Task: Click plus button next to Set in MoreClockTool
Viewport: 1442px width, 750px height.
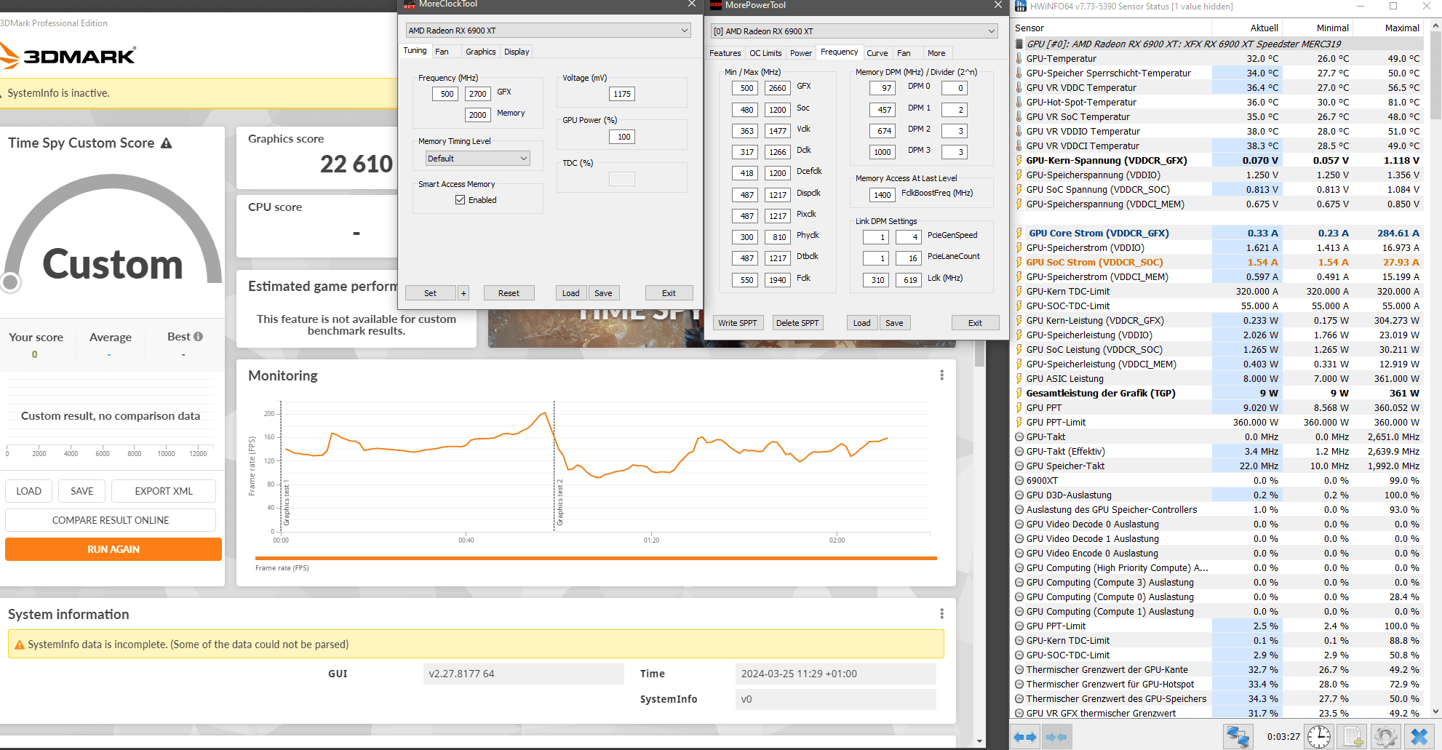Action: coord(463,293)
